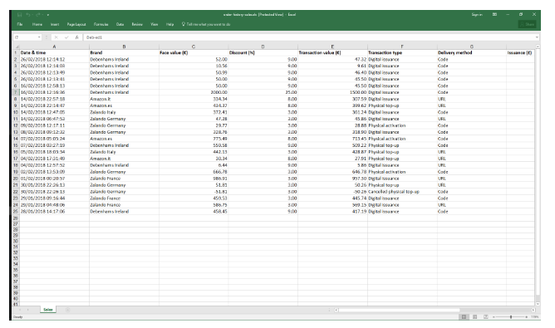This screenshot has height=328, width=555.
Task: Click the 'Zalando Italy' cell in row 10
Action: click(124, 112)
